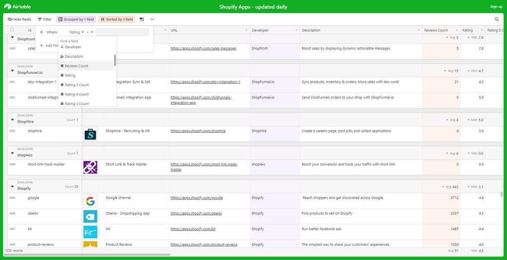Image resolution: width=507 pixels, height=260 pixels.
Task: Open the Rating field dropdown in filter
Action: tap(77, 32)
